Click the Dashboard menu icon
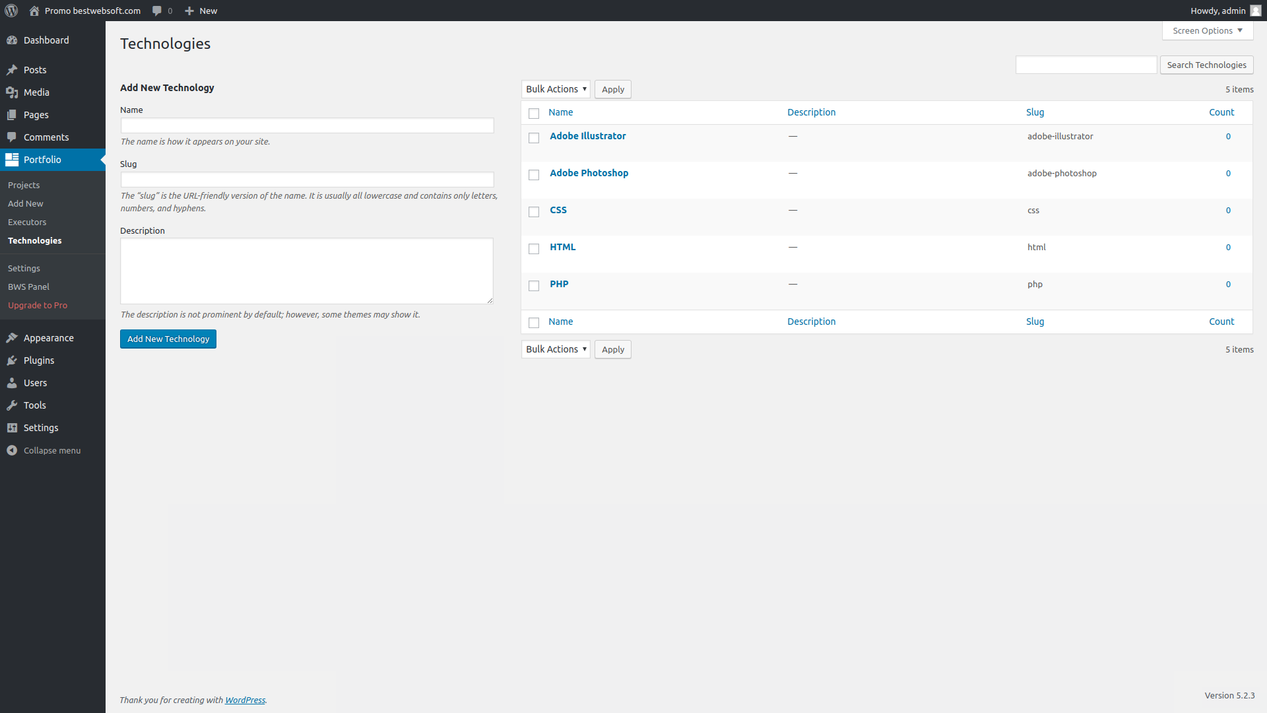This screenshot has width=1267, height=713. [12, 39]
